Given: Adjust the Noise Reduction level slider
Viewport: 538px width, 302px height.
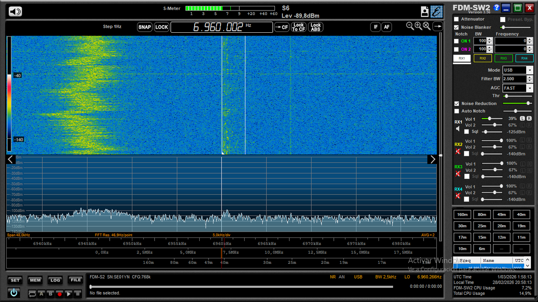Looking at the screenshot, I should (x=517, y=103).
